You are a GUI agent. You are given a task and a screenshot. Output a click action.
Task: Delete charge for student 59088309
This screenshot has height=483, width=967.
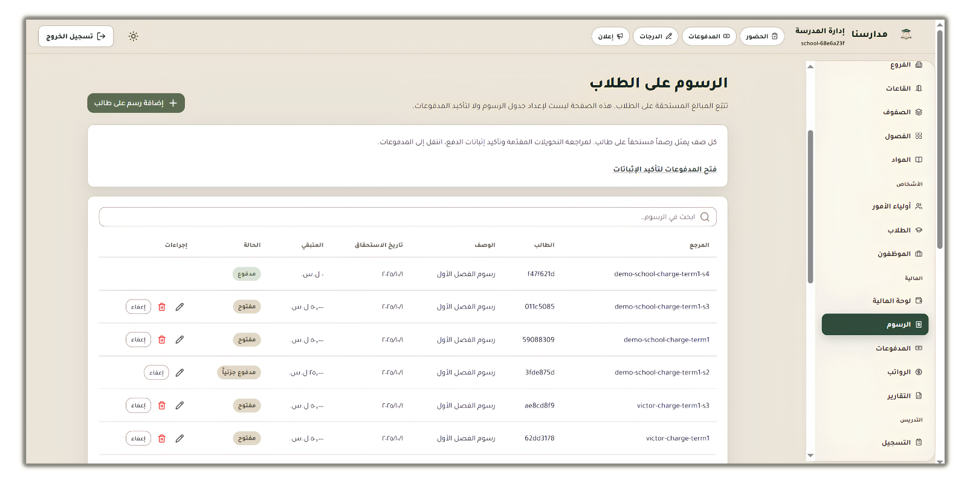[162, 340]
